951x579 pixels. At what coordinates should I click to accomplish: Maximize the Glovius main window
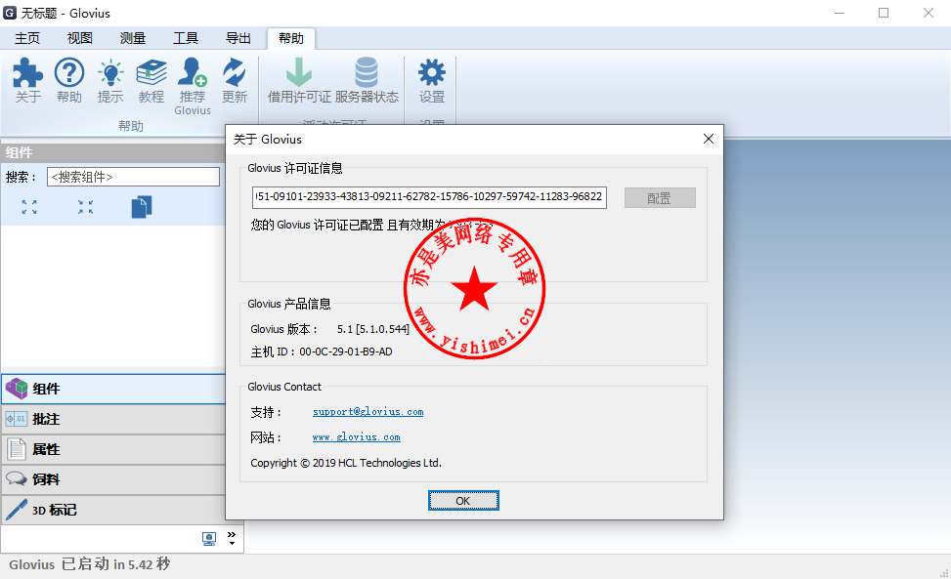pos(884,13)
